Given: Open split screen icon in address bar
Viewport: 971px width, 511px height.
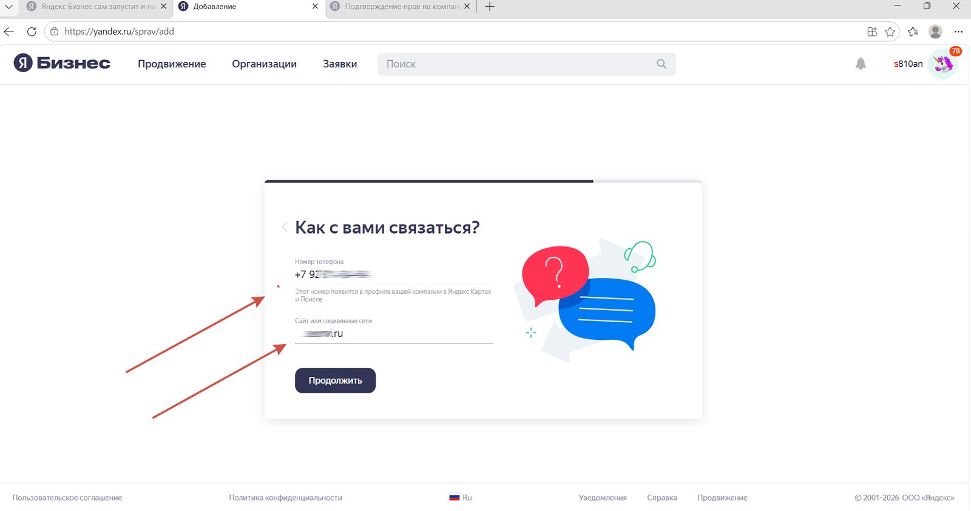Looking at the screenshot, I should point(872,32).
